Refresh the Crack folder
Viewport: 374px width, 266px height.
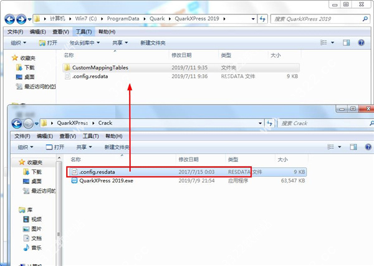(x=269, y=123)
